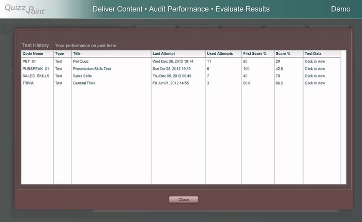Screen dimensions: 362x222
Task: Open Click to view for TRIVIA
Action: coord(314,83)
